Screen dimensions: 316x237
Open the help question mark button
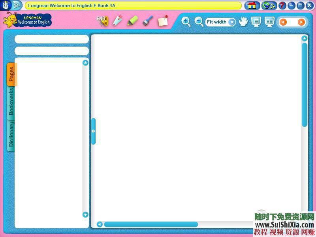[282, 6]
